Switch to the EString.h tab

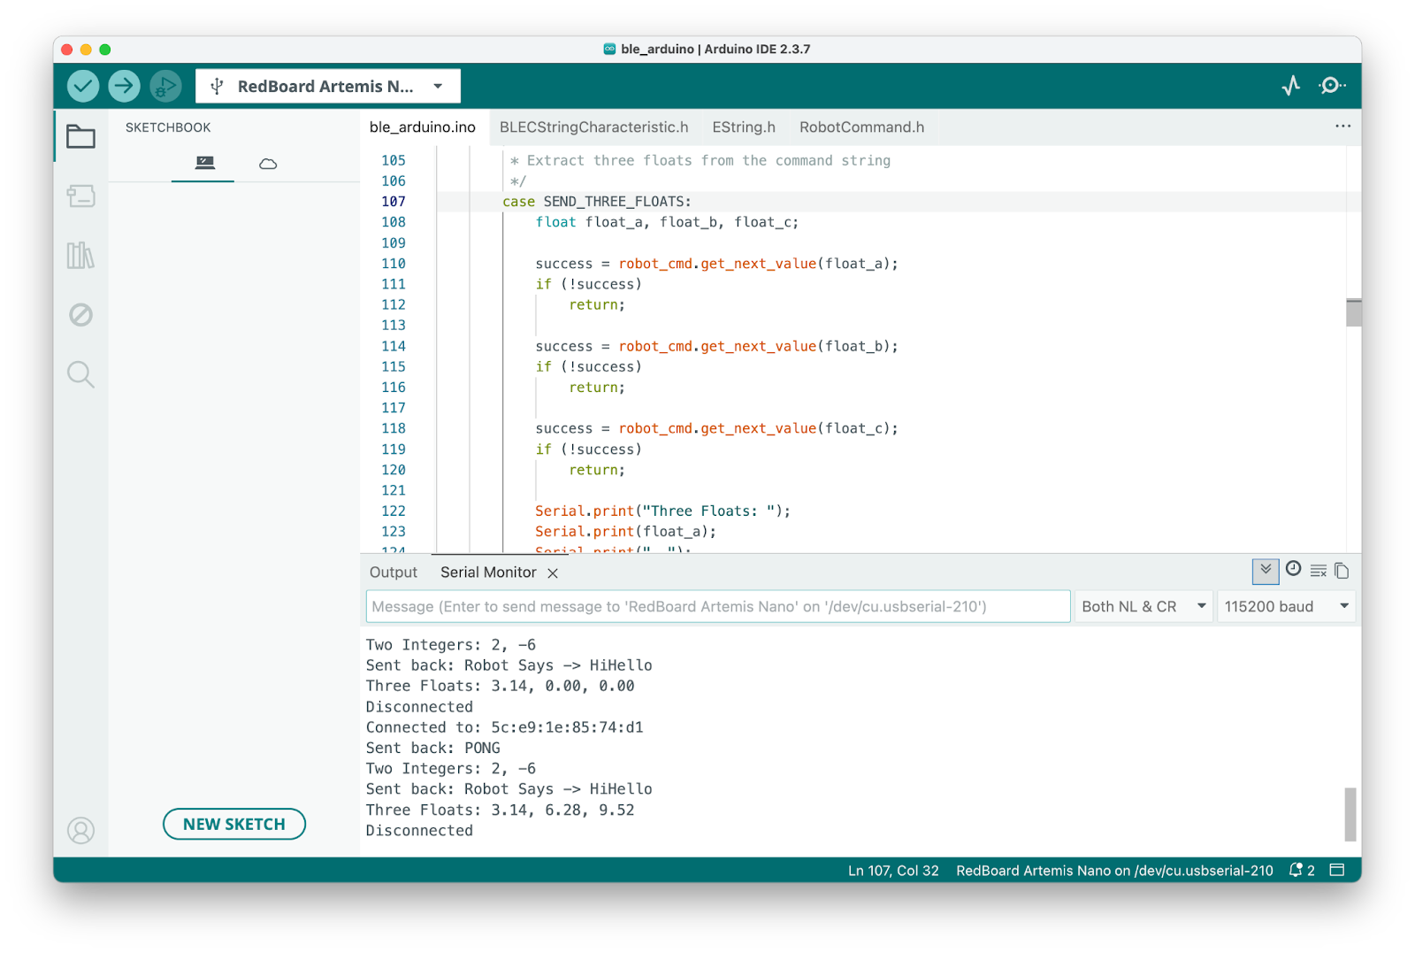(743, 127)
